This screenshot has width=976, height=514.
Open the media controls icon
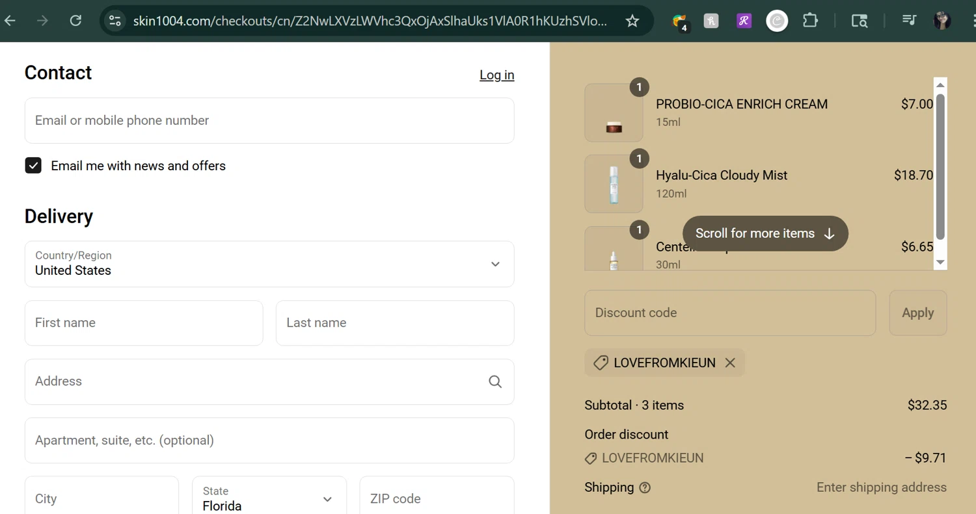coord(909,21)
